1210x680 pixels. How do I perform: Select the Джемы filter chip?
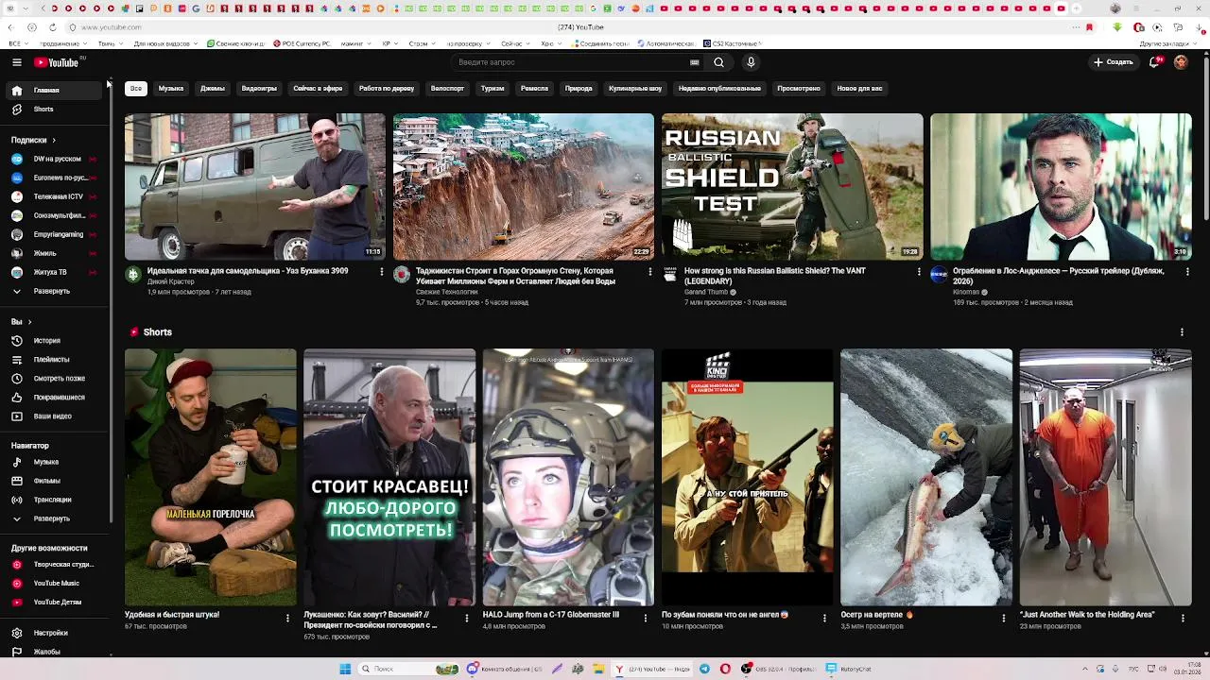pyautogui.click(x=213, y=89)
